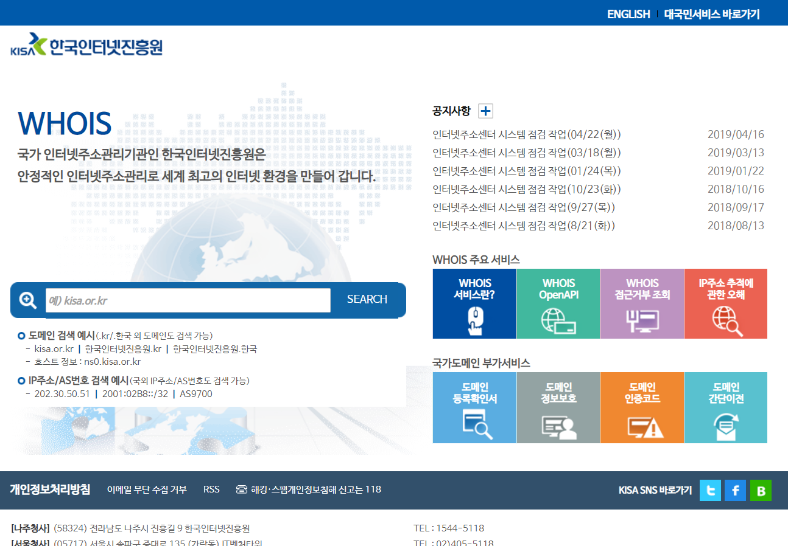Open the 도메인 등록확인서 tile

click(x=474, y=407)
